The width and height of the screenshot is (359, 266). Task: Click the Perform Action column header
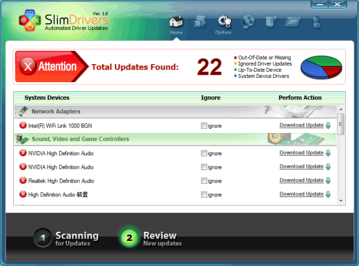click(x=300, y=98)
